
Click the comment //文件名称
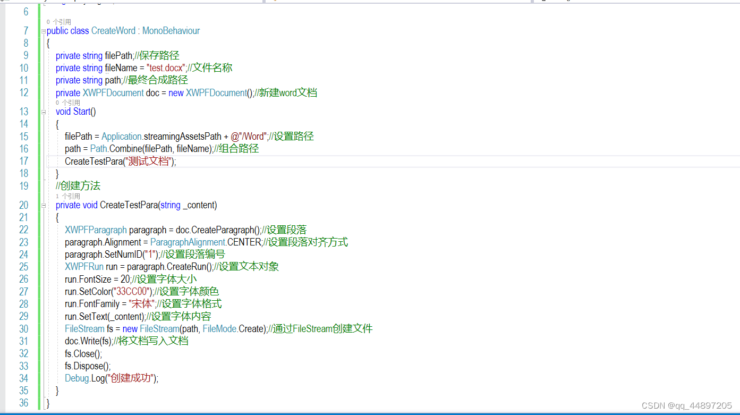click(210, 67)
